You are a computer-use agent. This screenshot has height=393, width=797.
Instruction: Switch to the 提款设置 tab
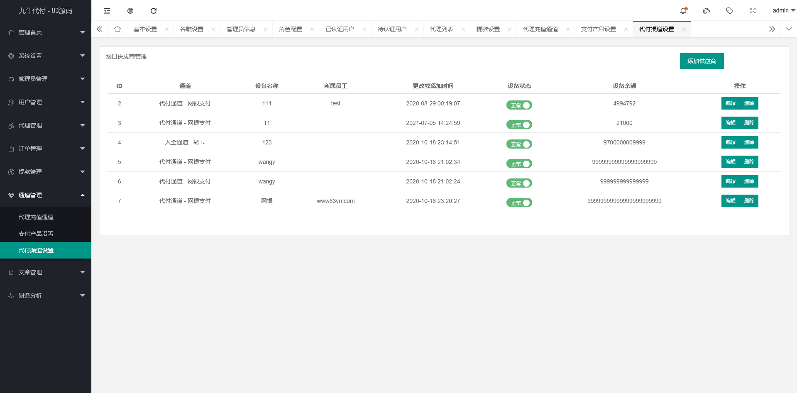488,29
